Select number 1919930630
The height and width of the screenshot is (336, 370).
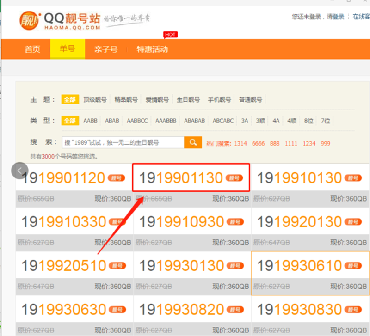coord(64,309)
